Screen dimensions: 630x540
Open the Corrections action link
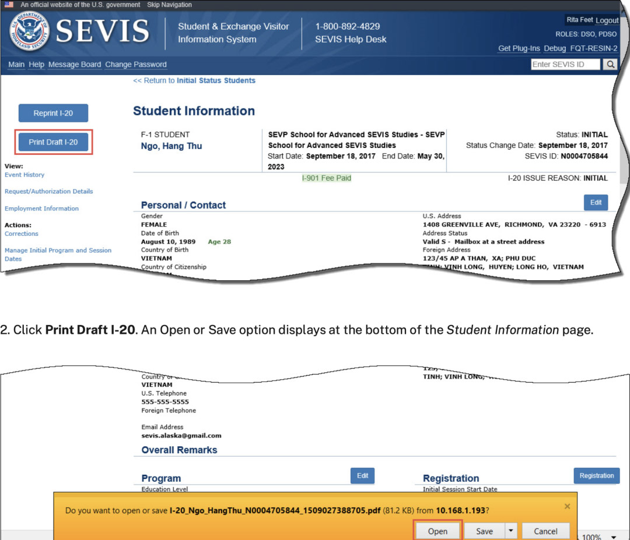[x=22, y=234]
